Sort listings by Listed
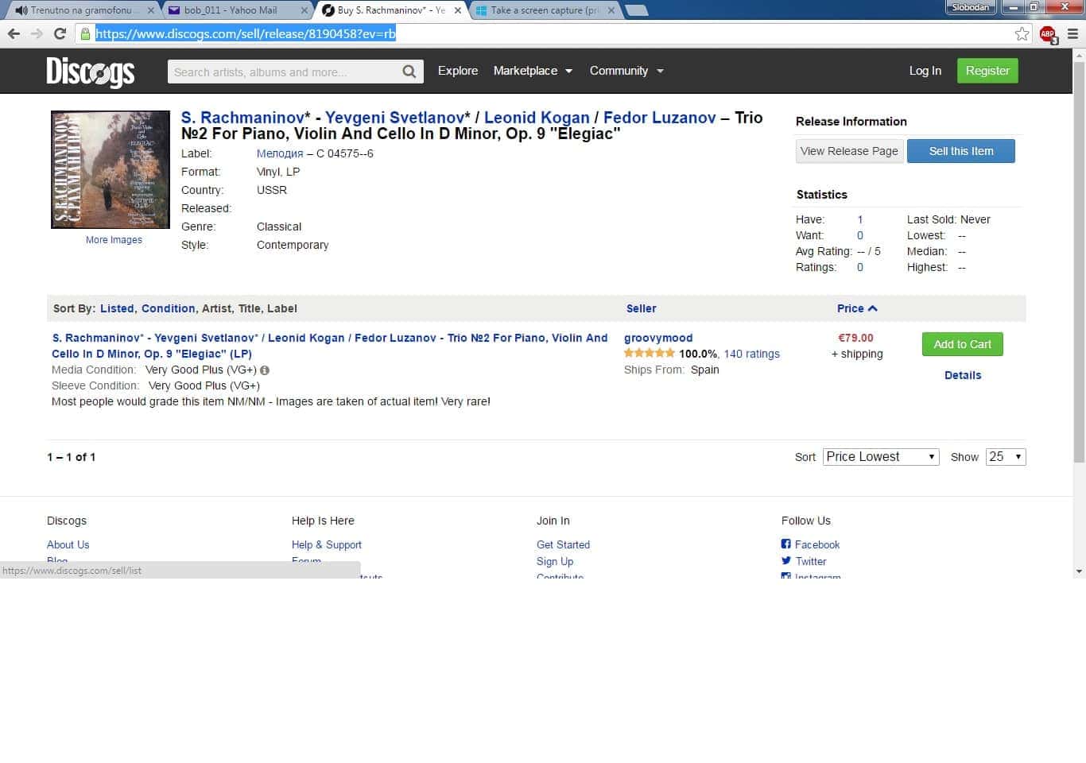 point(117,308)
